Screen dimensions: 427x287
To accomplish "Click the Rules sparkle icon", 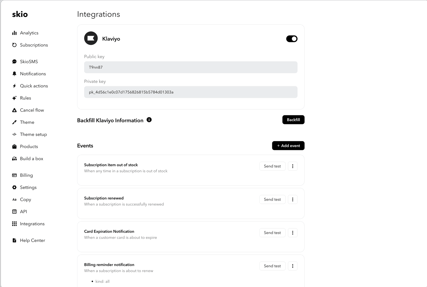I will [14, 98].
